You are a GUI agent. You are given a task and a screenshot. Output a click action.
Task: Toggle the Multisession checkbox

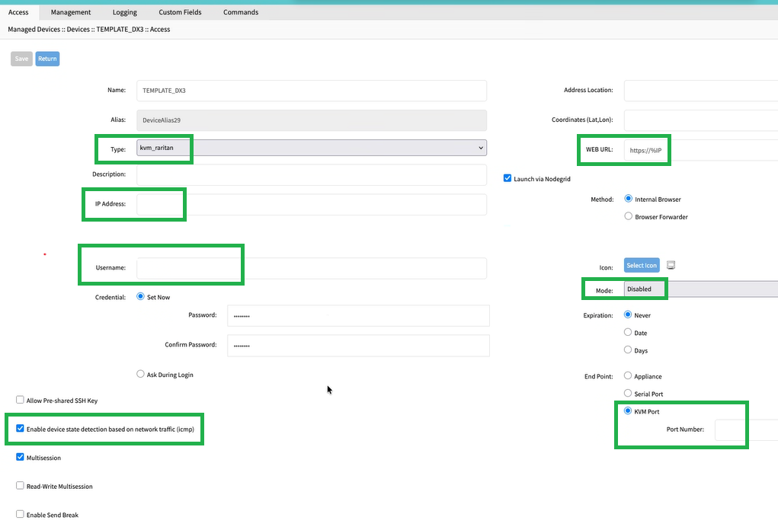point(20,458)
